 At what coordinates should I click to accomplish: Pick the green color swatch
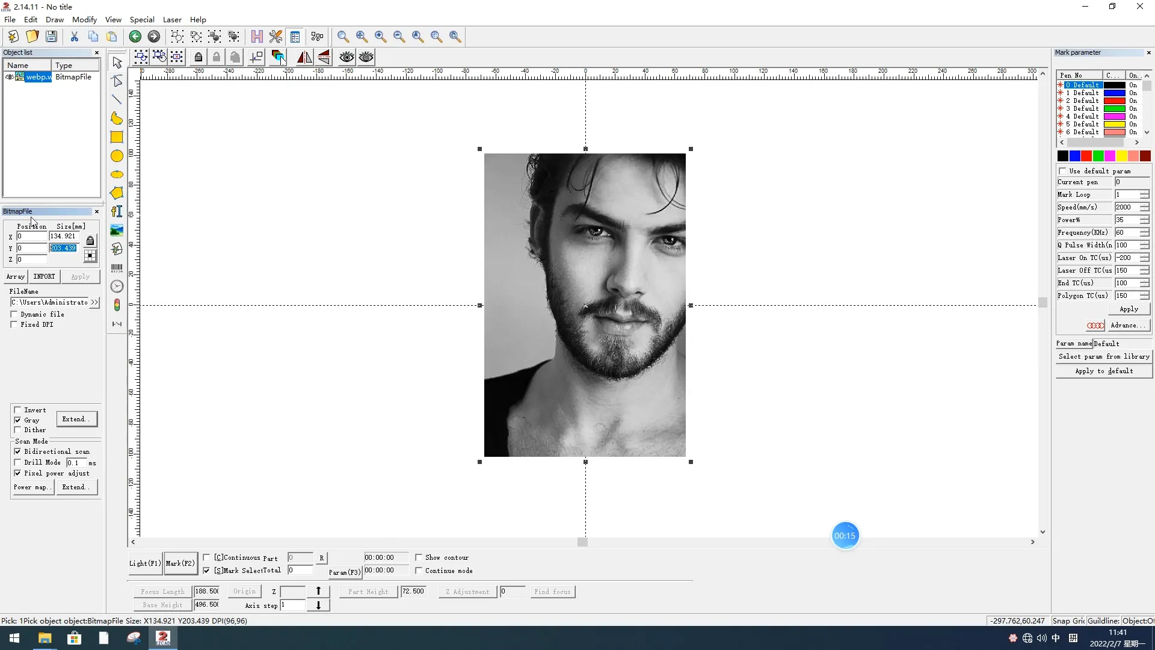pos(1098,156)
